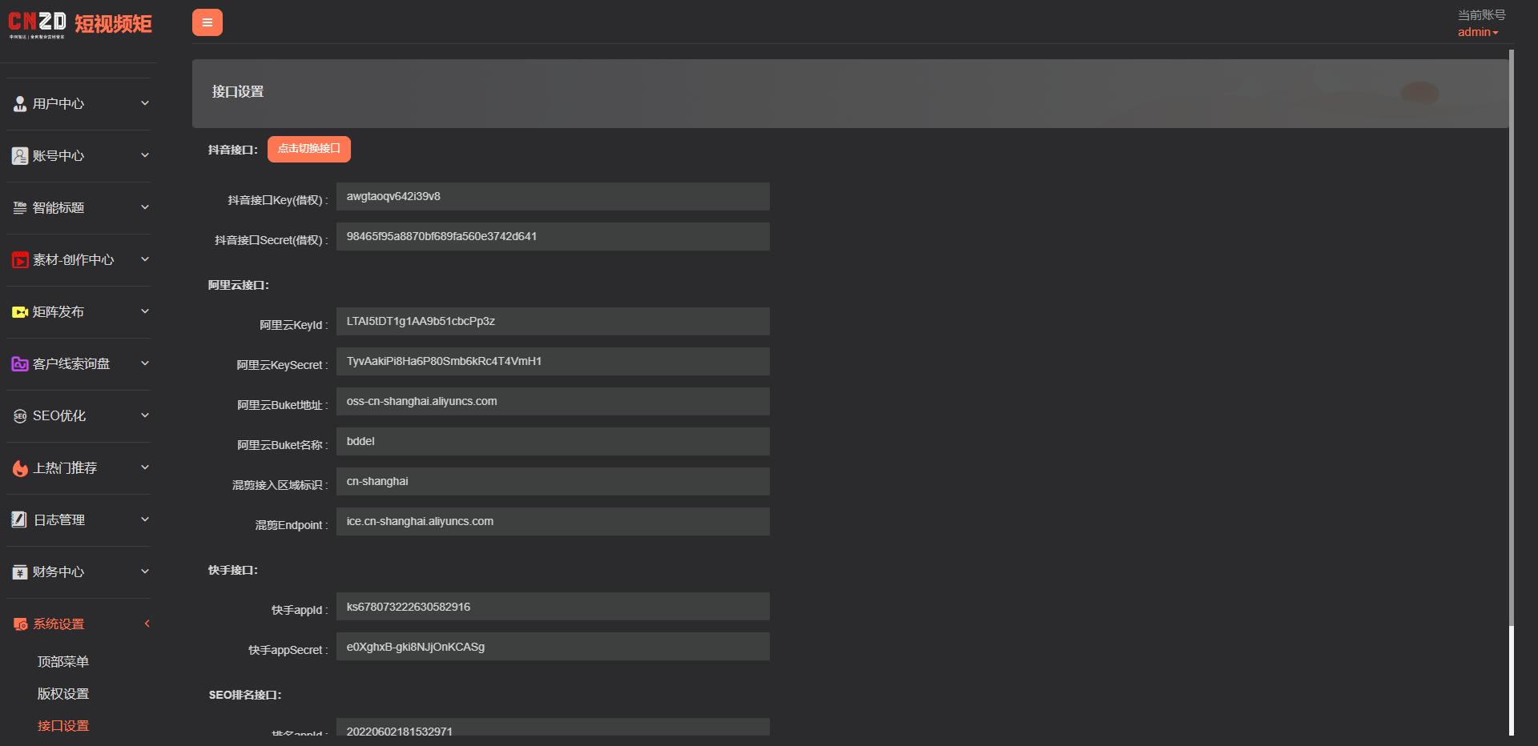The width and height of the screenshot is (1538, 746).
Task: Click the hamburger menu toggle button
Action: 207,22
